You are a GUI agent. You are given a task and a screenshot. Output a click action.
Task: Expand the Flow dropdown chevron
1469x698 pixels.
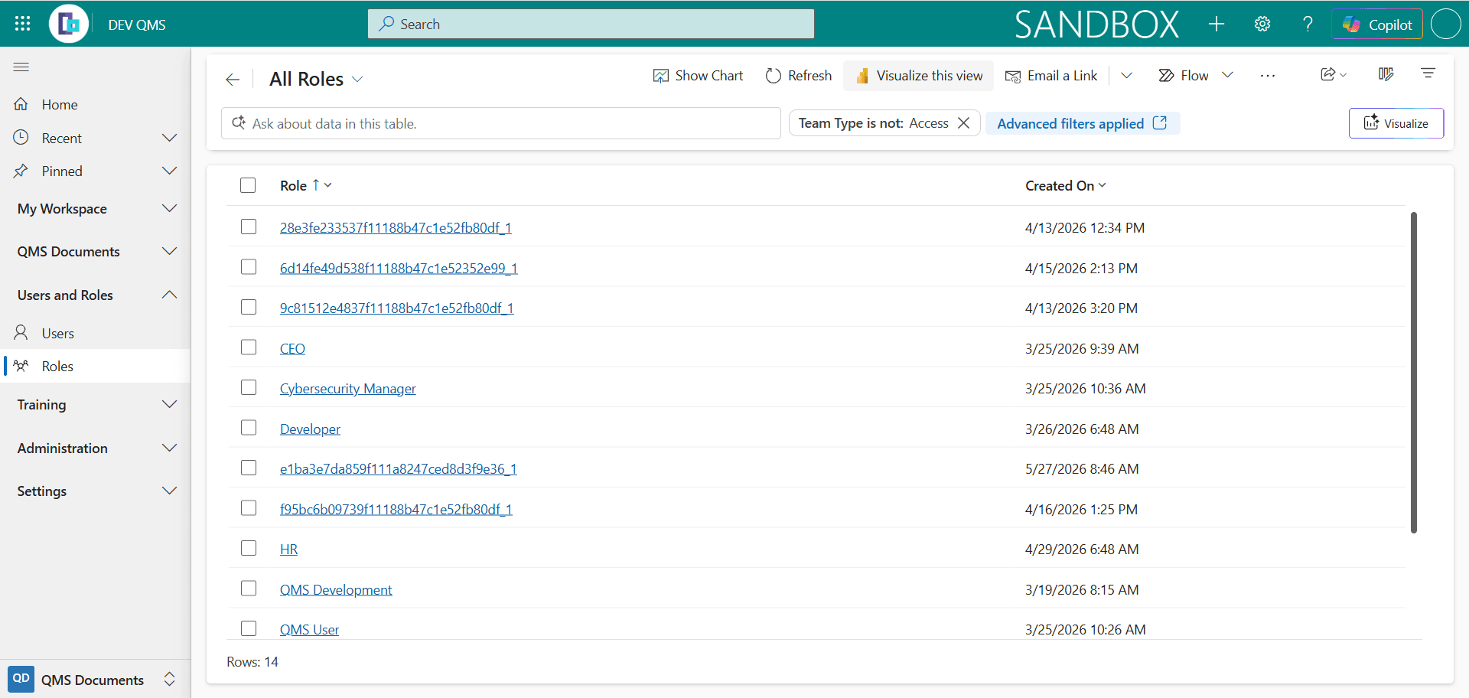coord(1227,75)
